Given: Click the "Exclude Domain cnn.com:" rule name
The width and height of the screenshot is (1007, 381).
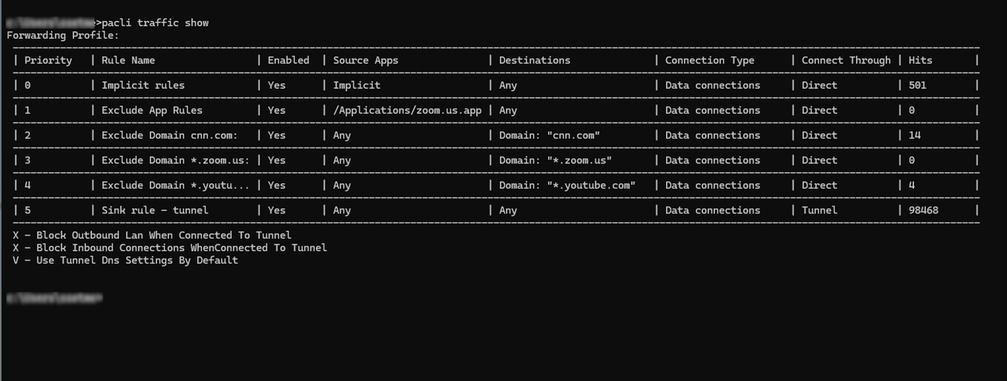Looking at the screenshot, I should click(x=170, y=135).
